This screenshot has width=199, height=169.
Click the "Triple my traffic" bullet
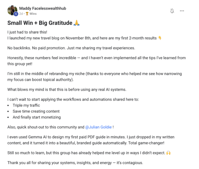pyautogui.click(x=26, y=105)
